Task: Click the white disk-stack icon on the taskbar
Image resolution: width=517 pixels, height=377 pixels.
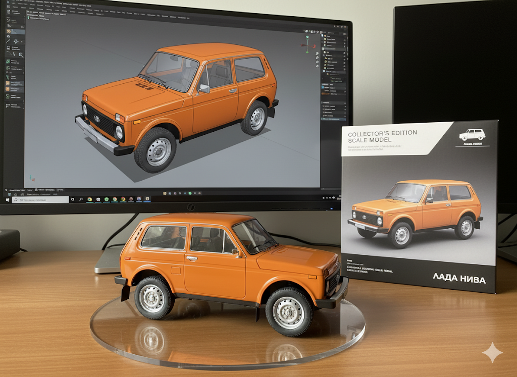Action: (98, 199)
